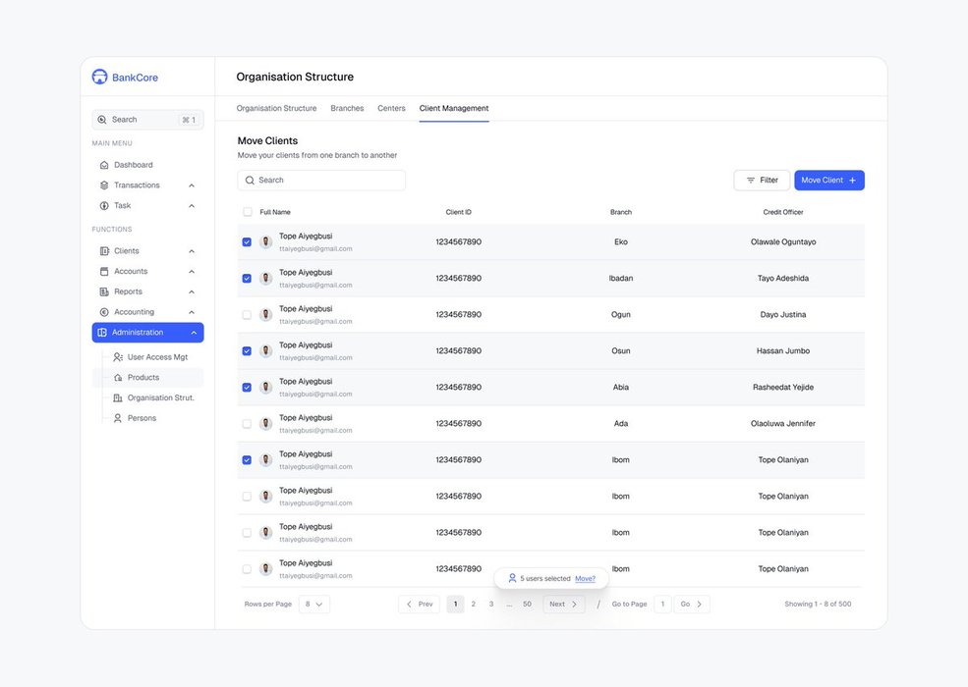Click the BankCore logo icon
The height and width of the screenshot is (687, 968).
coord(99,77)
